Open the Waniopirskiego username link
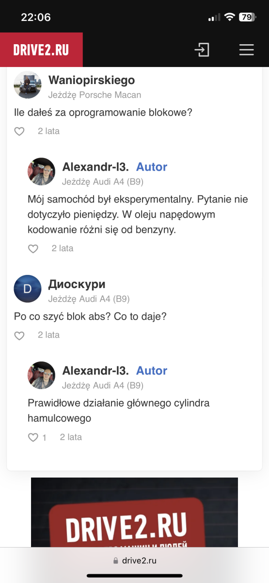Screen dimensions: 269x583 click(x=92, y=80)
